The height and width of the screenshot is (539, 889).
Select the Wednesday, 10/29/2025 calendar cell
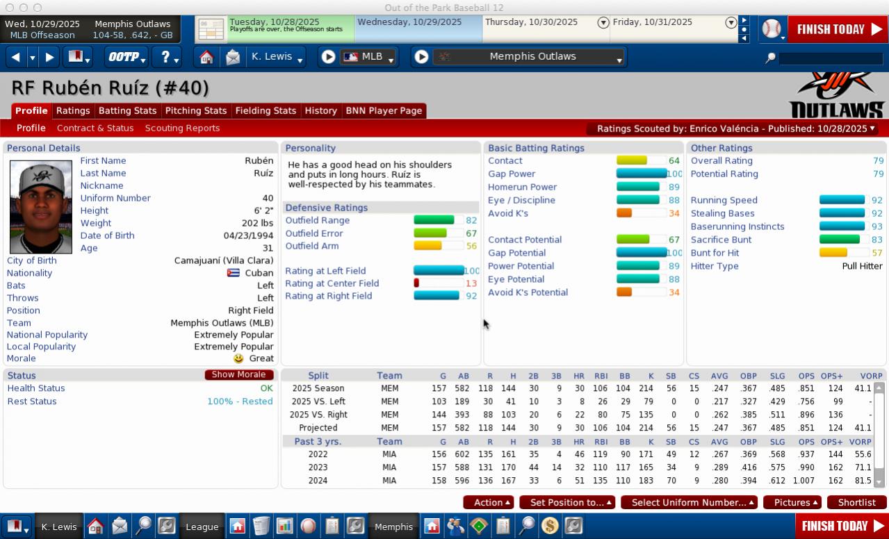point(419,29)
